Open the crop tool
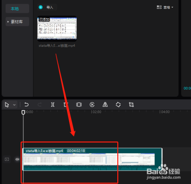191x184 pixels. click(x=131, y=105)
